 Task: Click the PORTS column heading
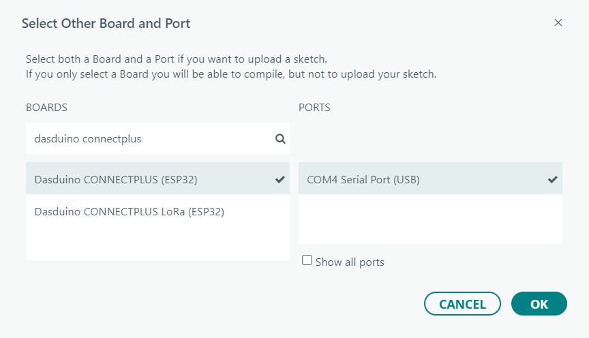click(x=314, y=108)
